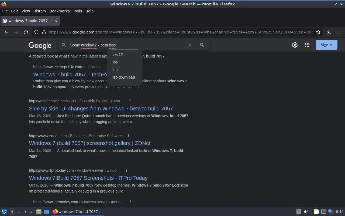Choose the 'ios' search suggestion

(125, 62)
